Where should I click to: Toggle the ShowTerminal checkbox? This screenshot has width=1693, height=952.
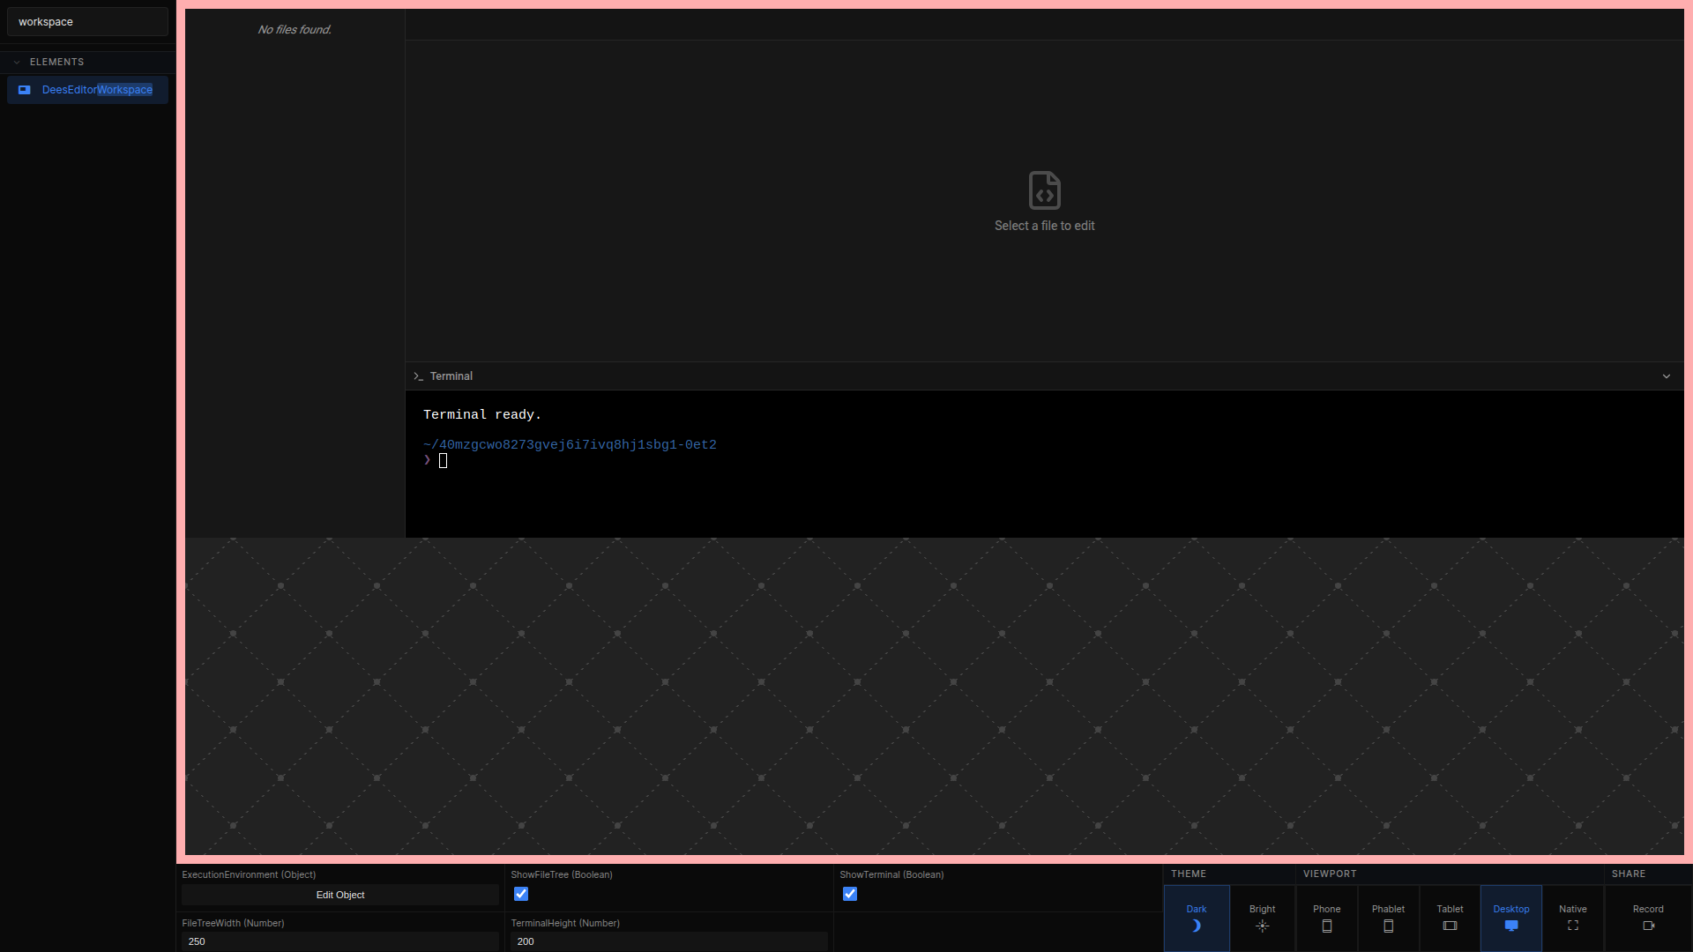850,894
